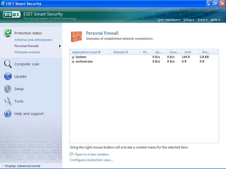Open the User interface dropdown
Screen dimensions: 226x169
coord(168,20)
